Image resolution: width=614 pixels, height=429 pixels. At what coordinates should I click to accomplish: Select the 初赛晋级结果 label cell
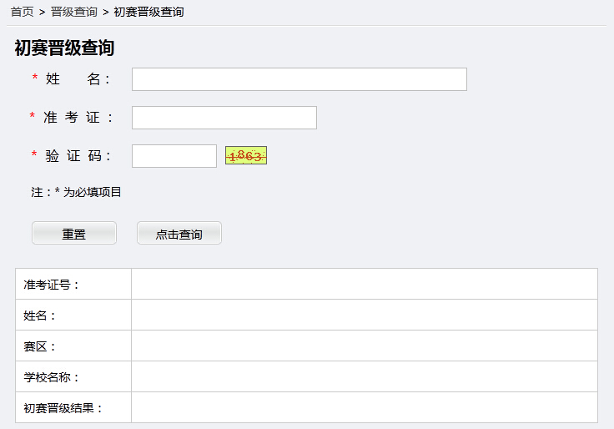click(x=63, y=408)
